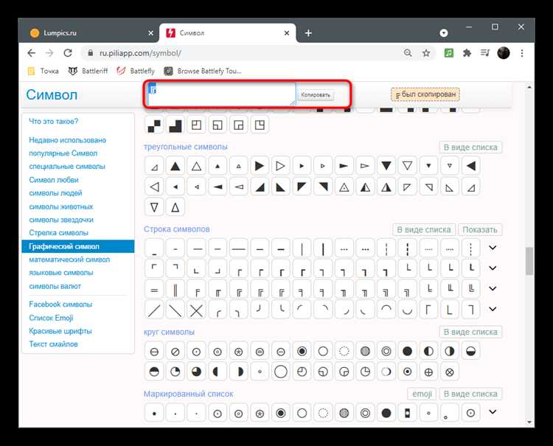Bookmark this page with the star icon
Screen dimensions: 553x446
tap(426, 53)
